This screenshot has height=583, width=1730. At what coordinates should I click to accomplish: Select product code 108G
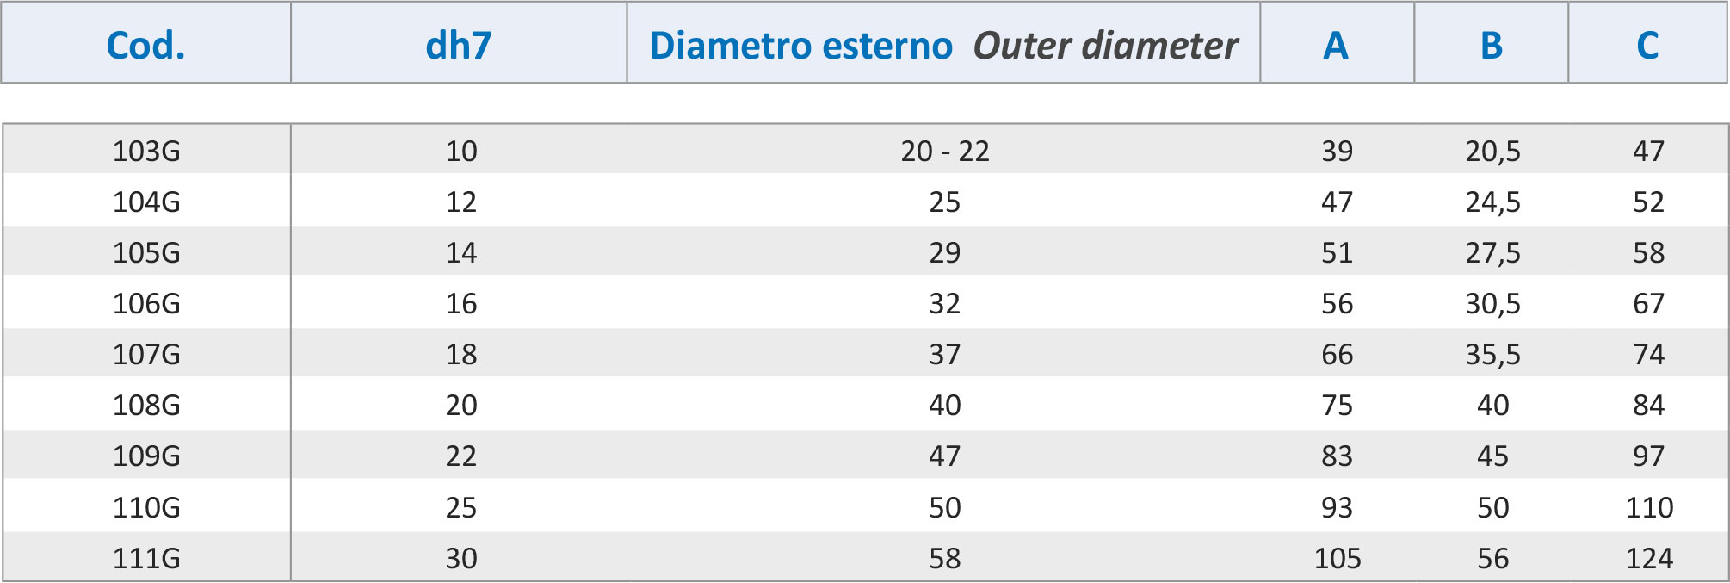tap(146, 405)
